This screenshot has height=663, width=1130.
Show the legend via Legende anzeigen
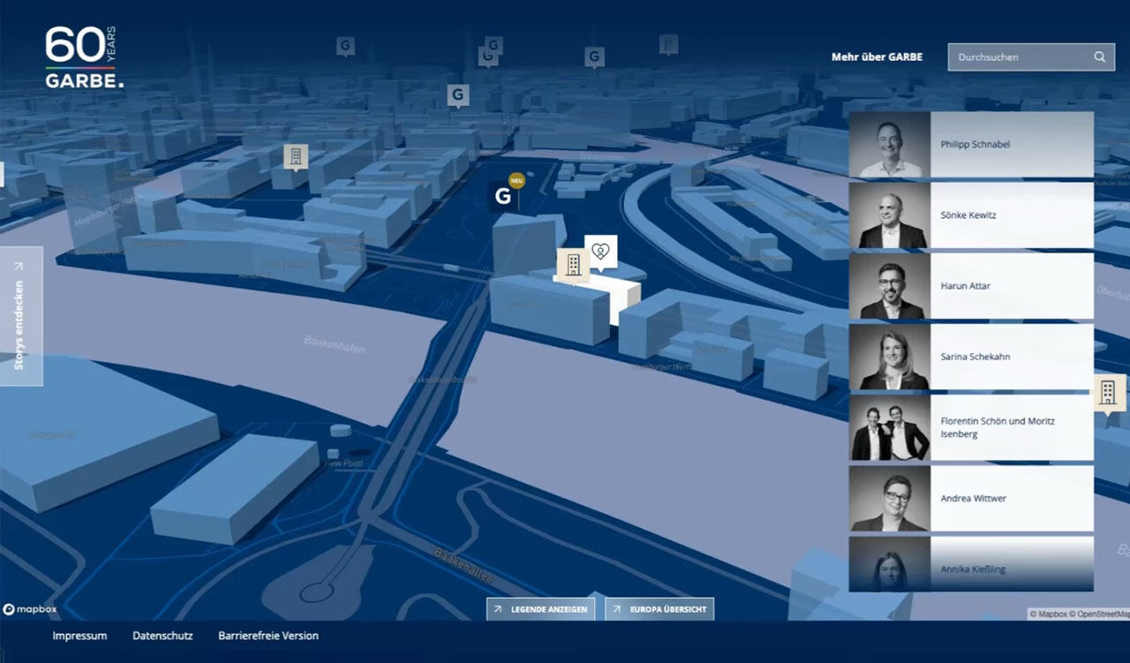click(x=540, y=609)
